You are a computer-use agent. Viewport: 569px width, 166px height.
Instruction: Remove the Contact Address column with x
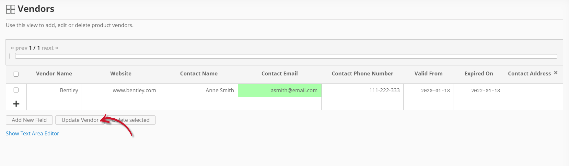pyautogui.click(x=556, y=73)
